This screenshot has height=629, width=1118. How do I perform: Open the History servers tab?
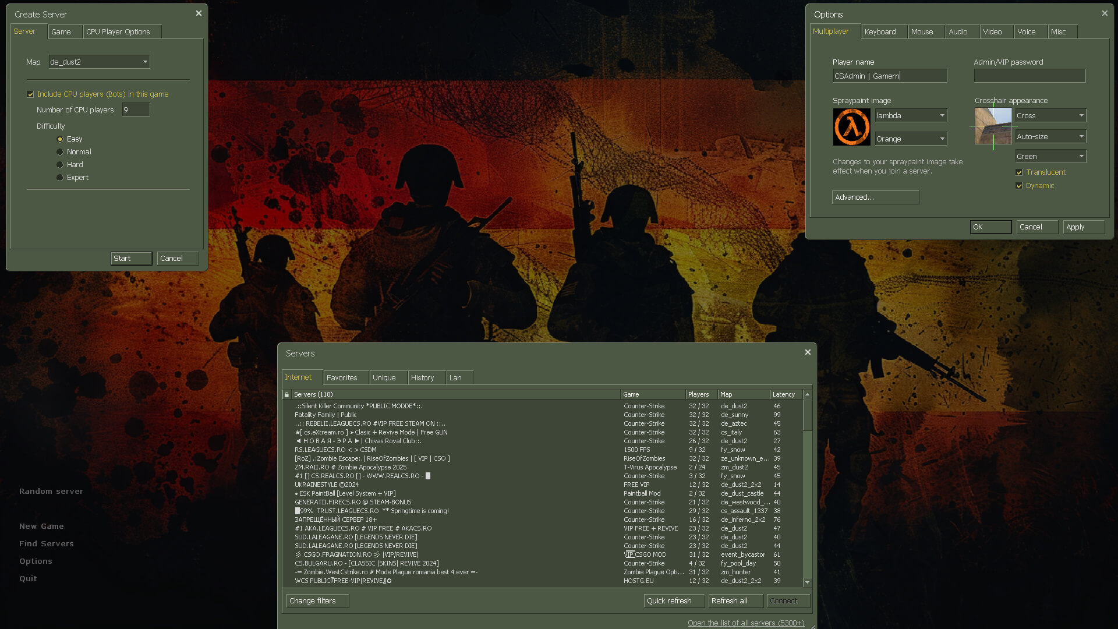click(427, 377)
